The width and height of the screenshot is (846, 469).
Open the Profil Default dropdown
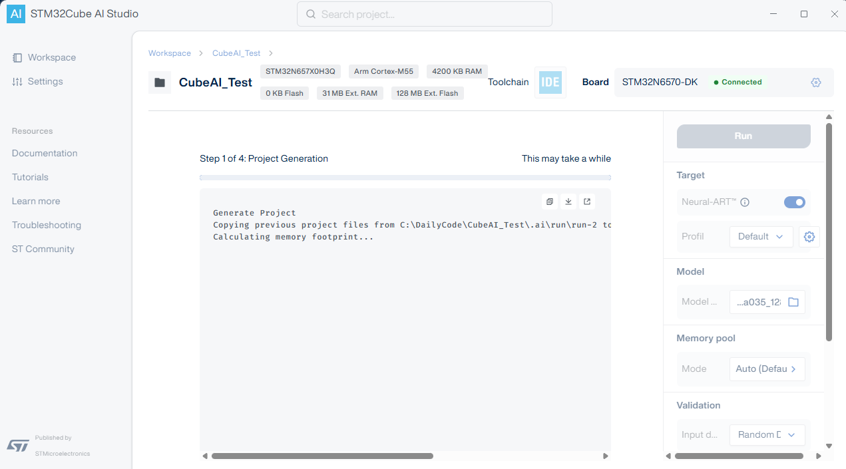761,237
